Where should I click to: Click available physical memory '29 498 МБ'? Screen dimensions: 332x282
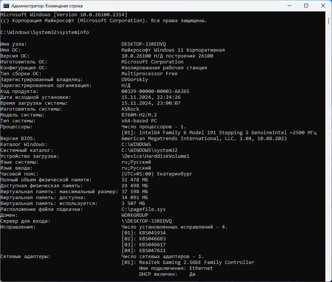(x=135, y=186)
